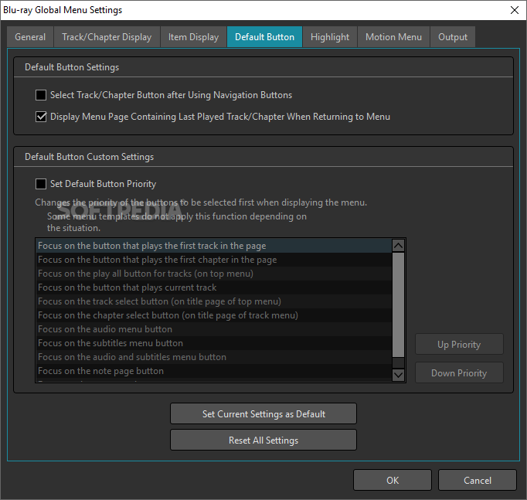
Task: Click the priority list scroll up arrow
Action: point(398,246)
